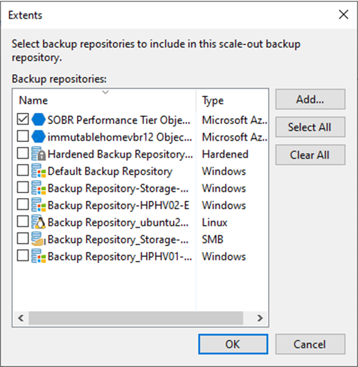Click the Backup Repository-HPHV02-E Windows icon
The height and width of the screenshot is (367, 358).
[x=38, y=205]
